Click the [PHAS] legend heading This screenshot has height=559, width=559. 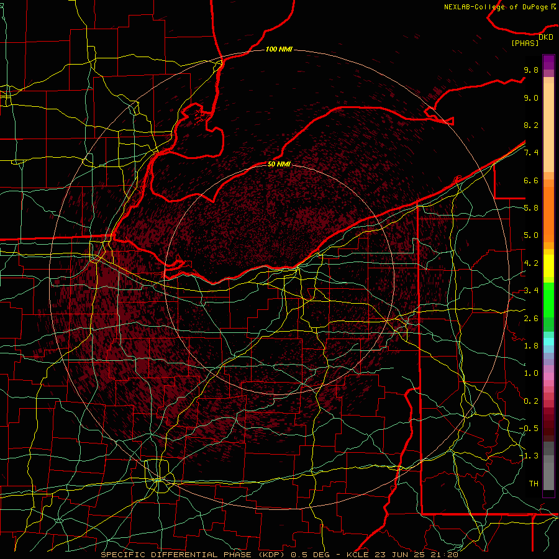pyautogui.click(x=525, y=43)
